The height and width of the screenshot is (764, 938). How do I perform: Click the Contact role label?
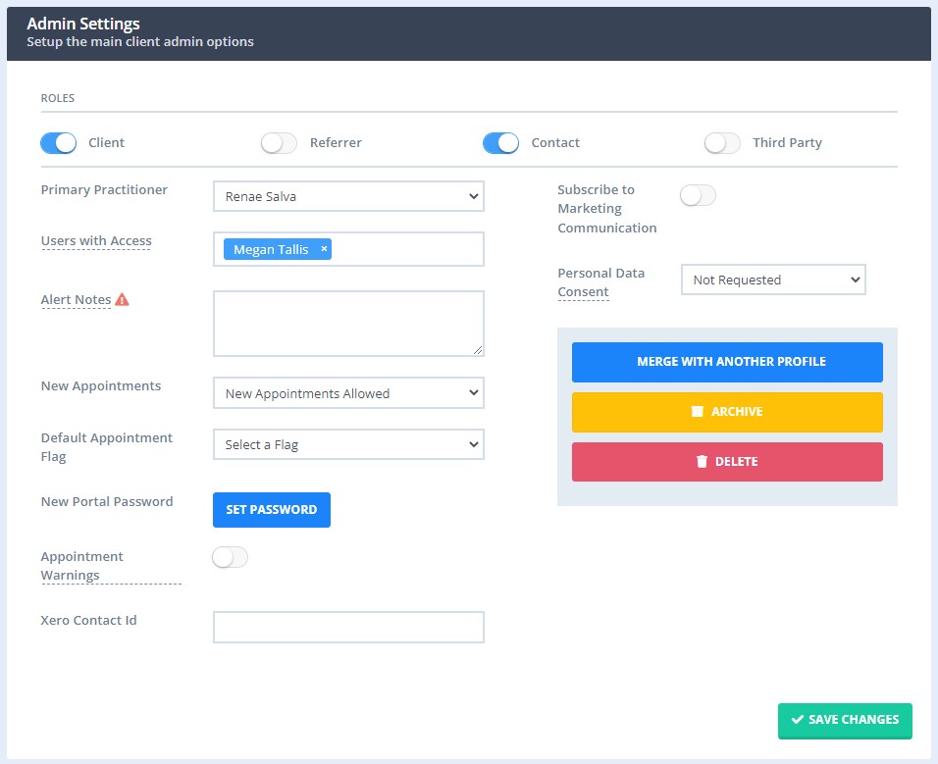555,142
